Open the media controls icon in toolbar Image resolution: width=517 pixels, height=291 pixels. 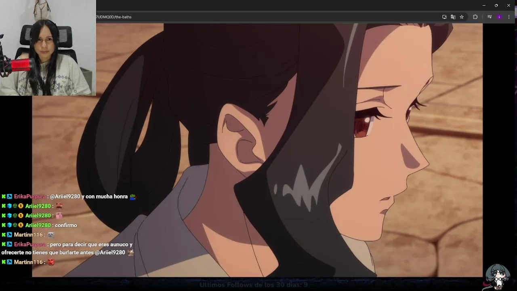pos(490,17)
